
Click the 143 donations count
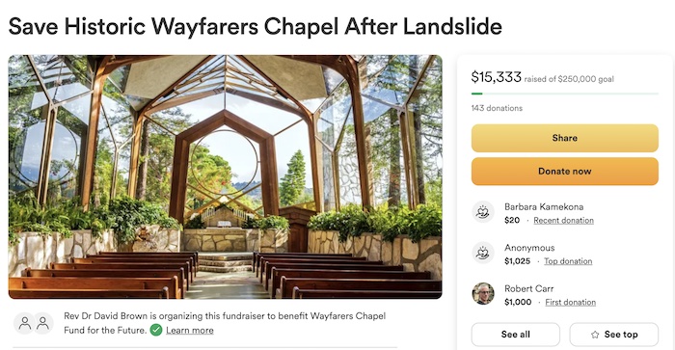point(497,108)
